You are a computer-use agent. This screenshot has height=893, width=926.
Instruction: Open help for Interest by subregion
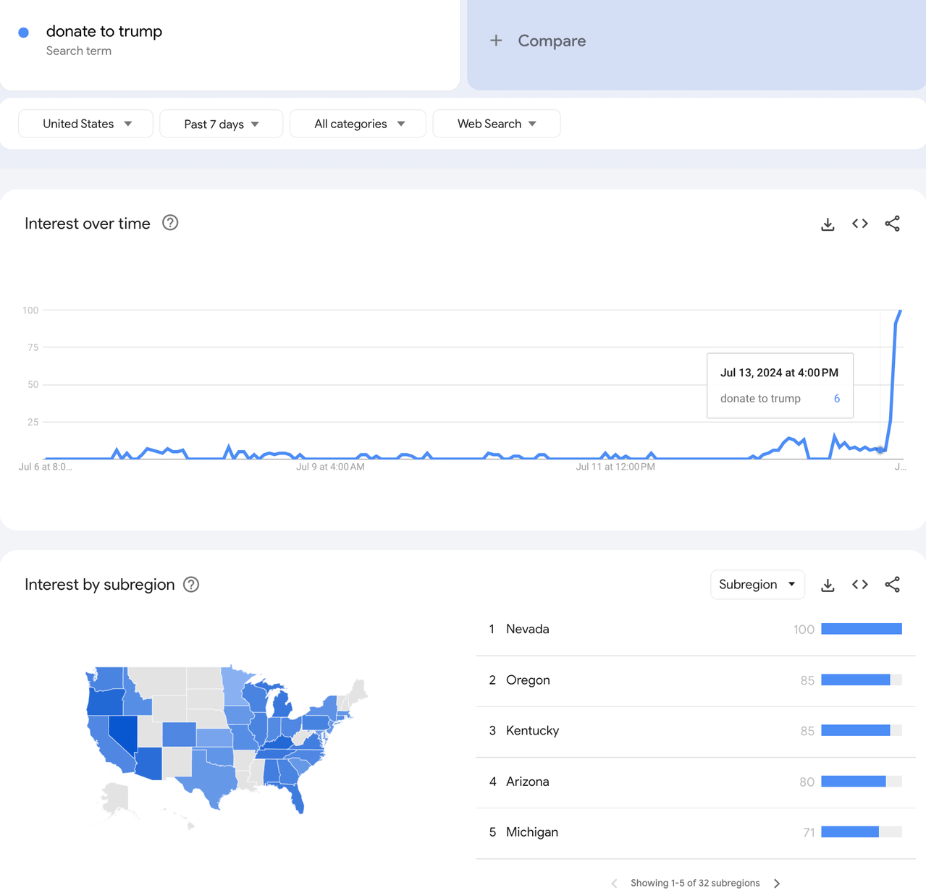pyautogui.click(x=191, y=585)
